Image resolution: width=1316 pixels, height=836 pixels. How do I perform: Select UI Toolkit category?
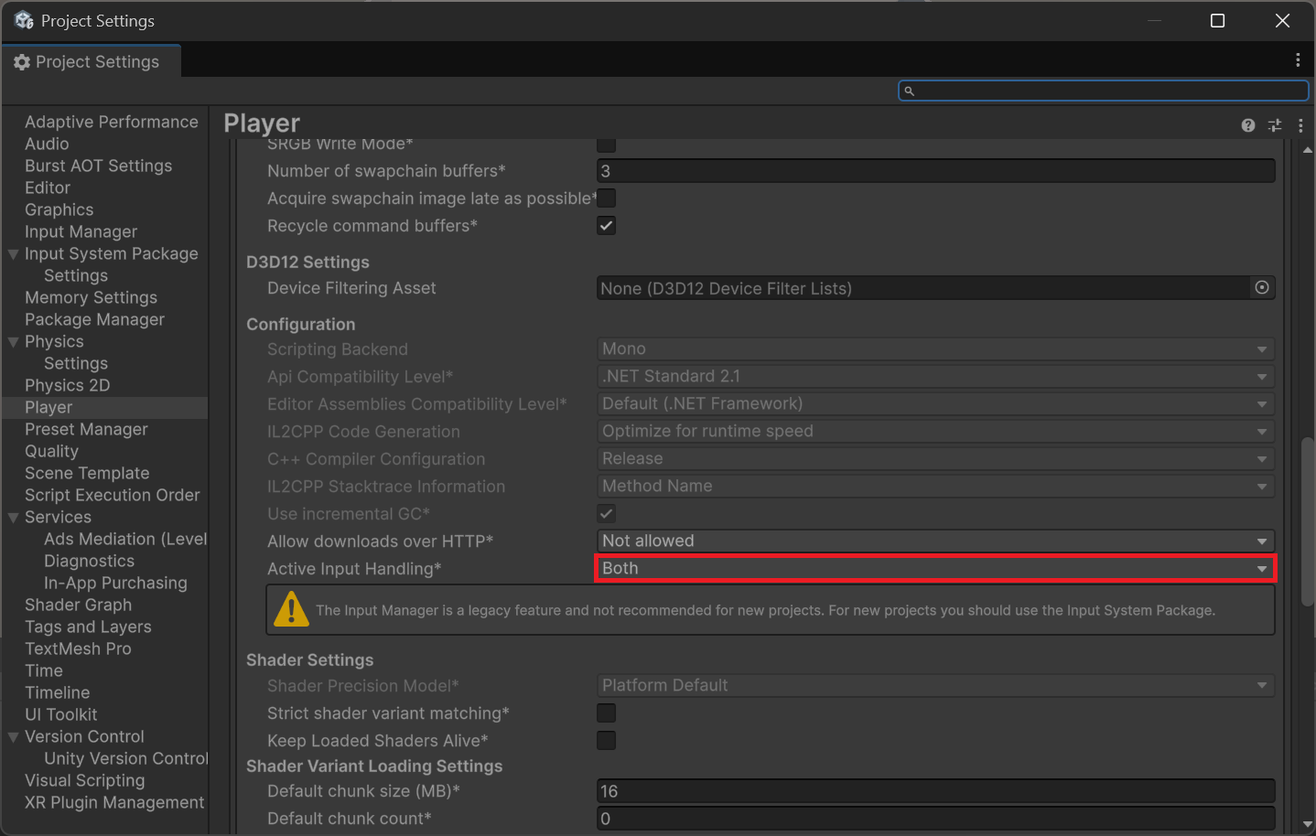pos(60,714)
